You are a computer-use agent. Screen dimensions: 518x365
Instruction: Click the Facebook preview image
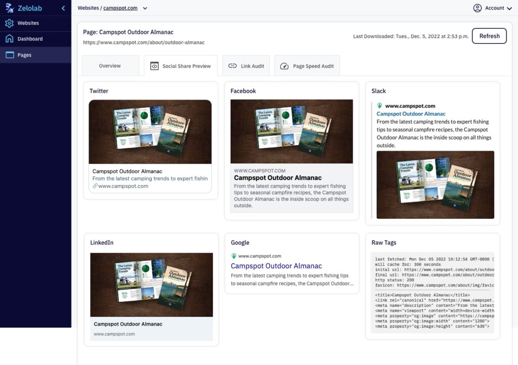coord(291,131)
